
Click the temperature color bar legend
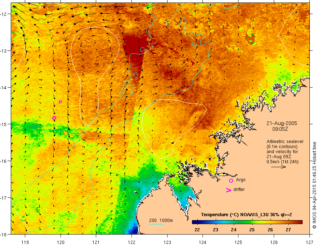247,222
